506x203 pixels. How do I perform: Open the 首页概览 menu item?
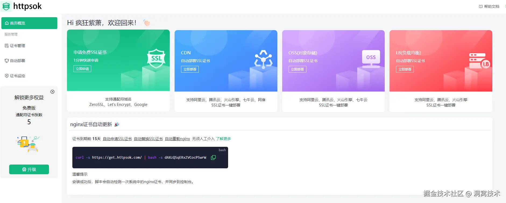click(x=29, y=23)
